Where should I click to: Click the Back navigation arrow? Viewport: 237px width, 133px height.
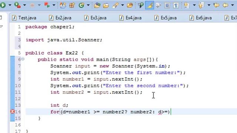(x=226, y=5)
